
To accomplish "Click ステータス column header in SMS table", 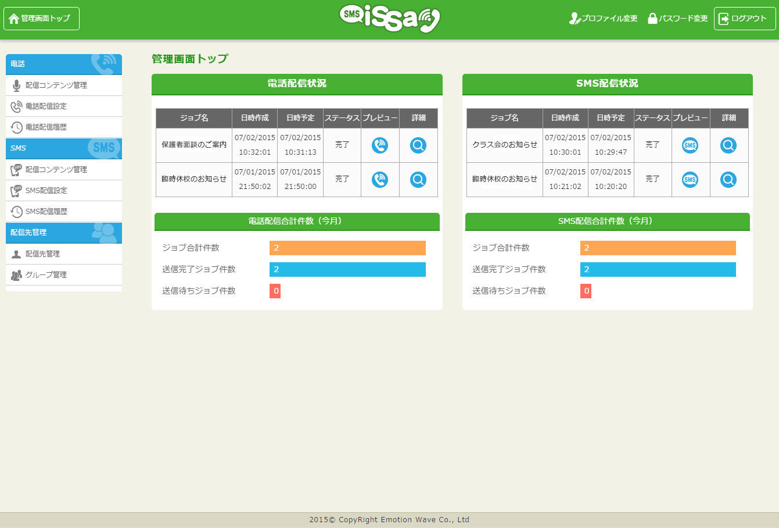I will click(x=652, y=118).
